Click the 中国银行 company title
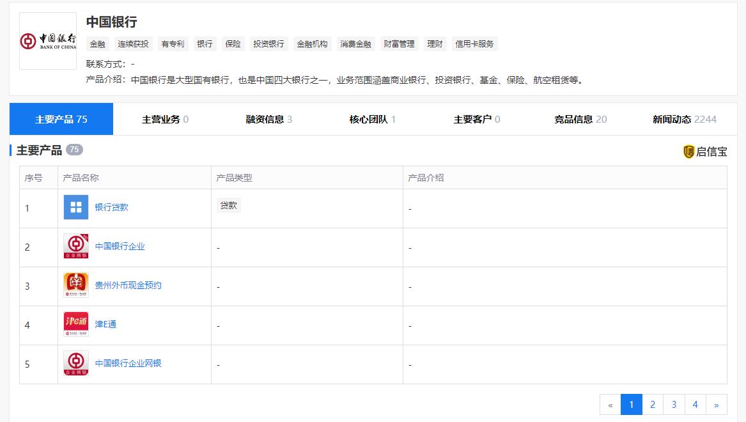This screenshot has height=422, width=746. point(111,22)
